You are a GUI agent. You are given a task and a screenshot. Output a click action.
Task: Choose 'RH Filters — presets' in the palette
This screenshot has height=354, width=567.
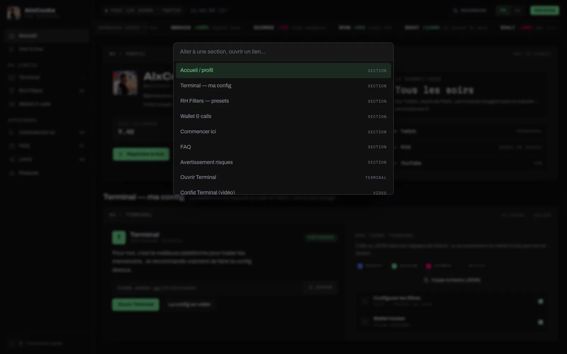click(x=283, y=101)
